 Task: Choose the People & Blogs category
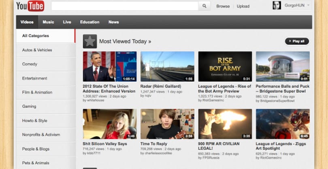point(46,149)
